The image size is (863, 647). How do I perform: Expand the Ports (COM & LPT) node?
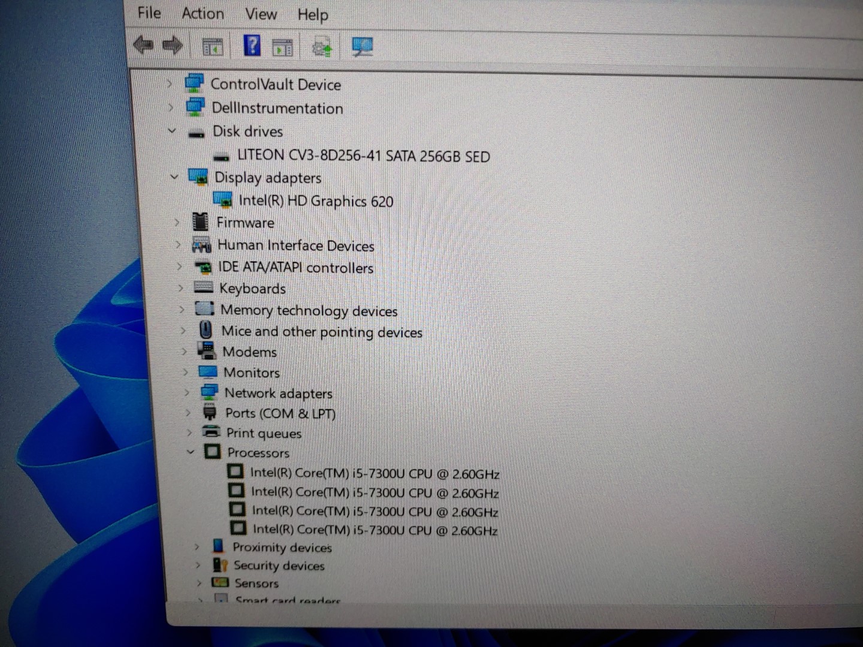[188, 413]
